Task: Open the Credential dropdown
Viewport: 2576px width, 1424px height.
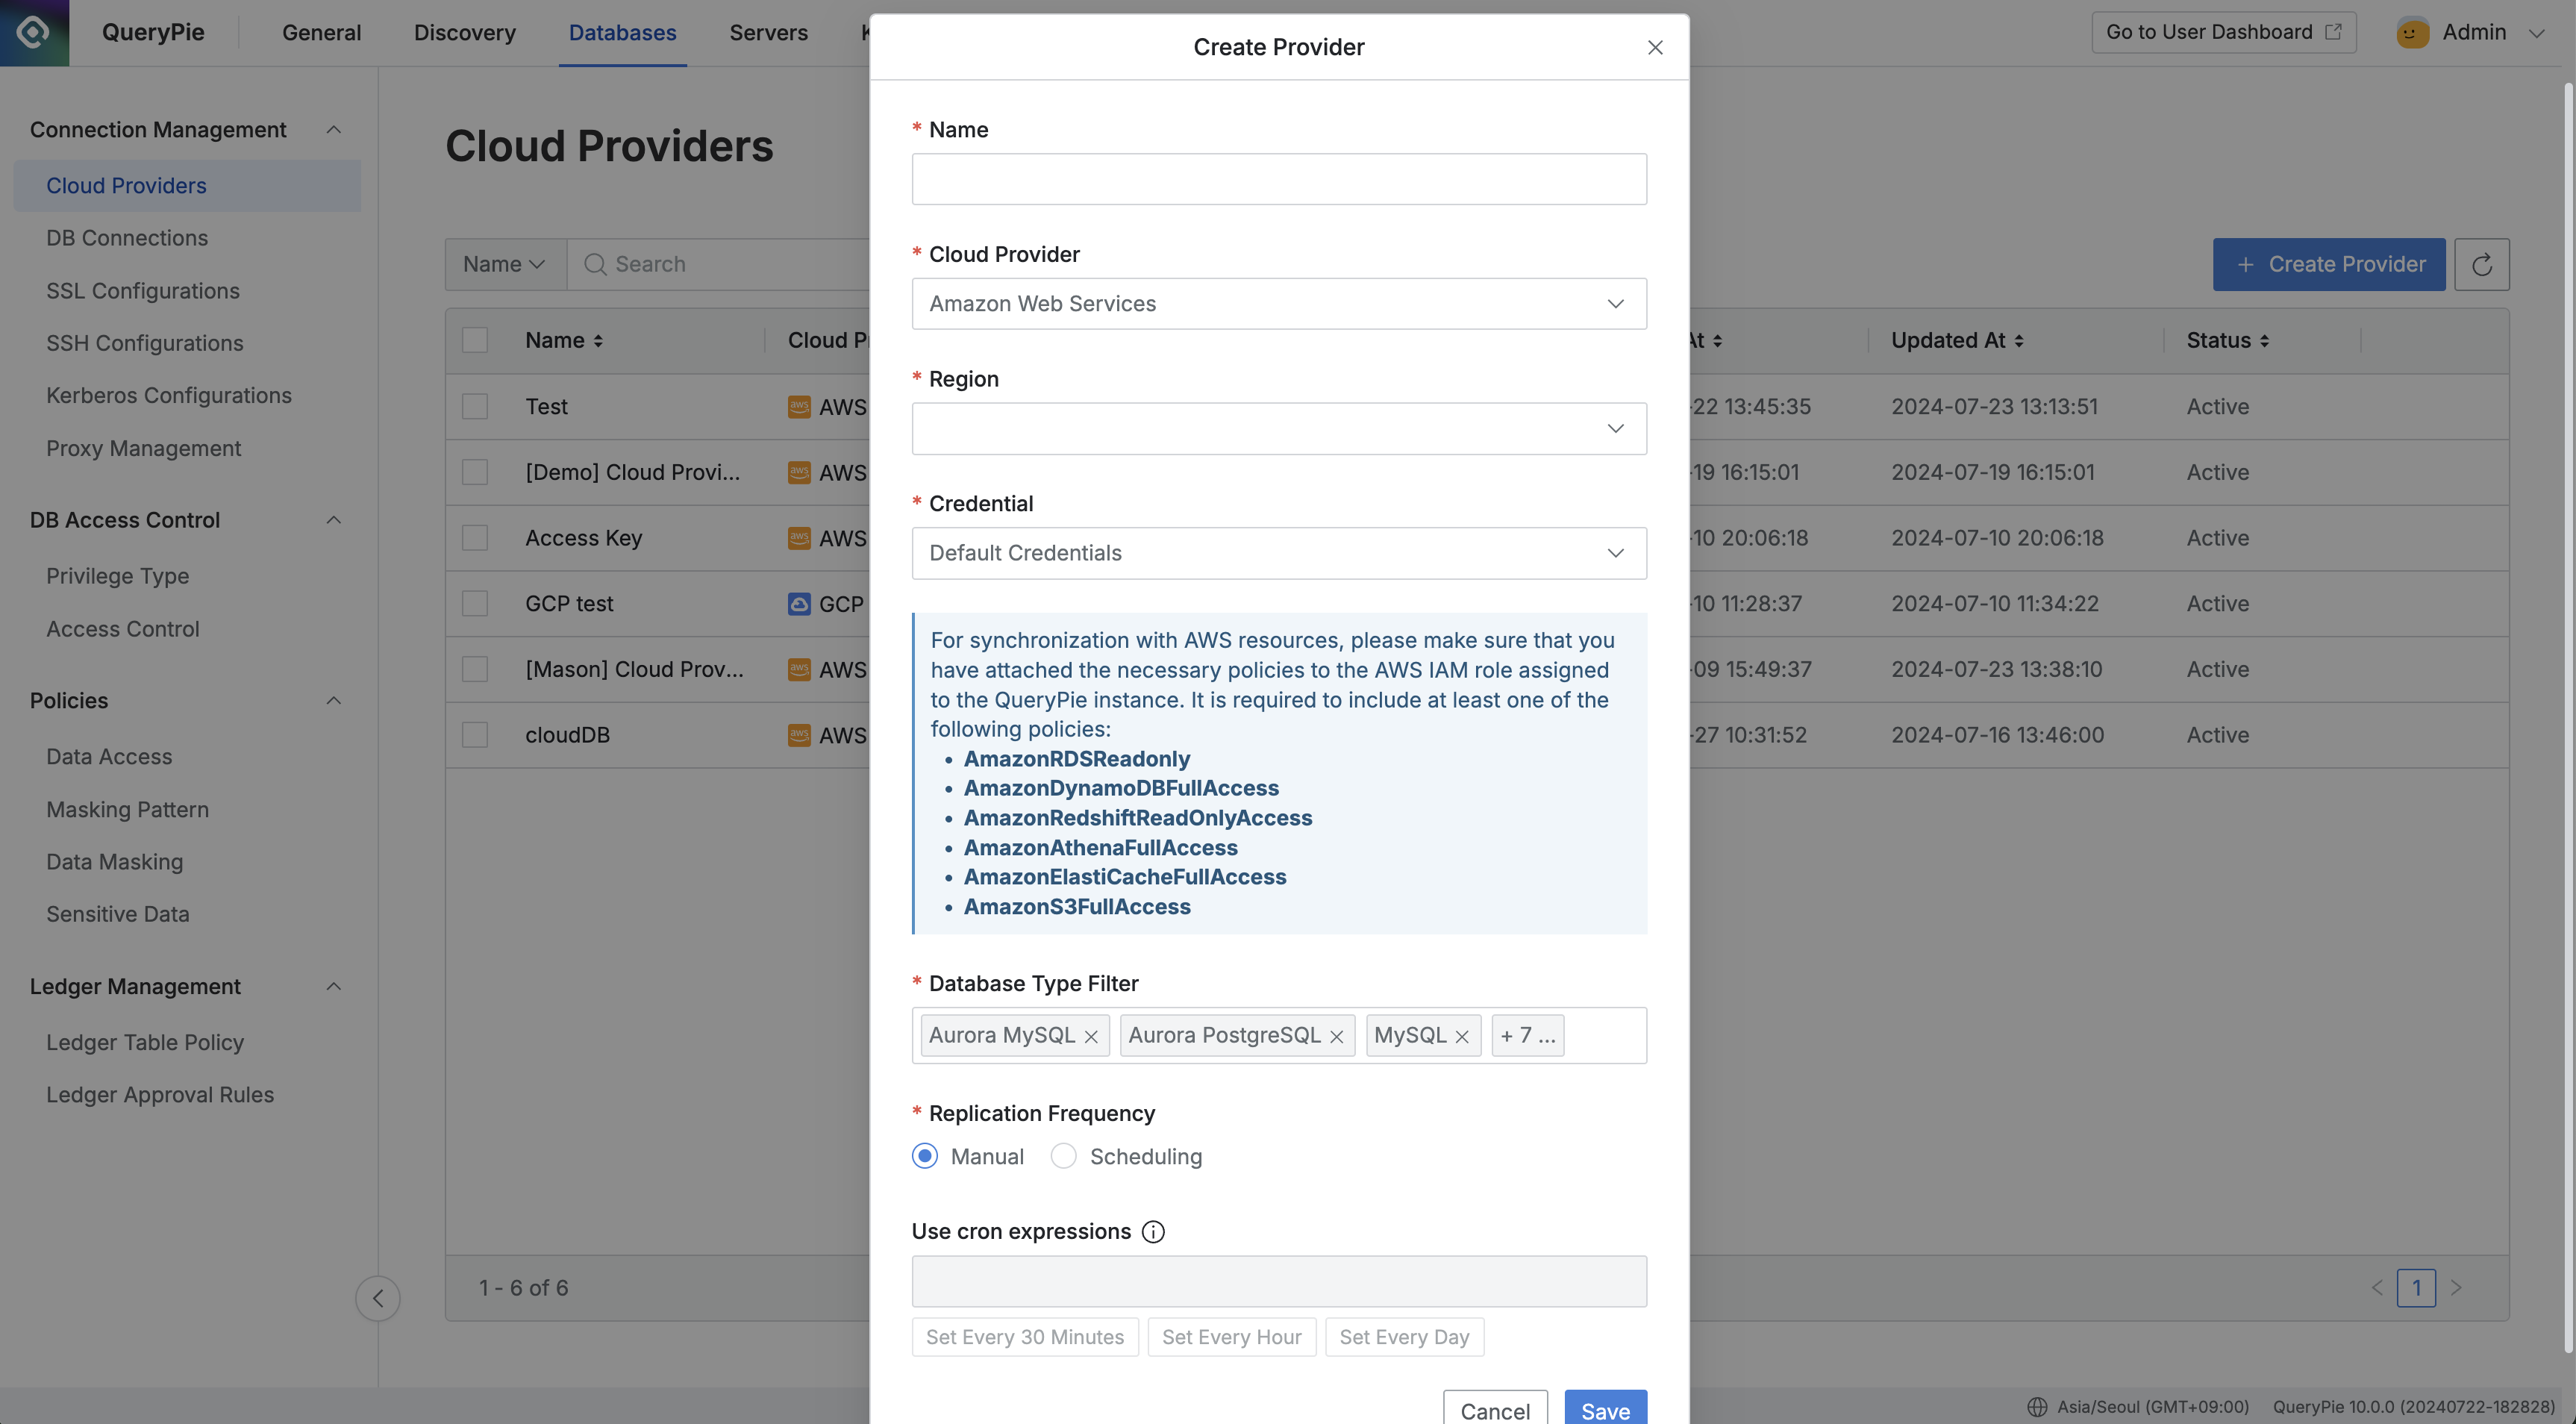Action: click(x=1279, y=553)
